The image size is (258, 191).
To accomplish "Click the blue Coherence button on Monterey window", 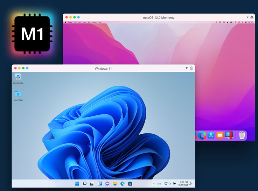I will point(78,17).
